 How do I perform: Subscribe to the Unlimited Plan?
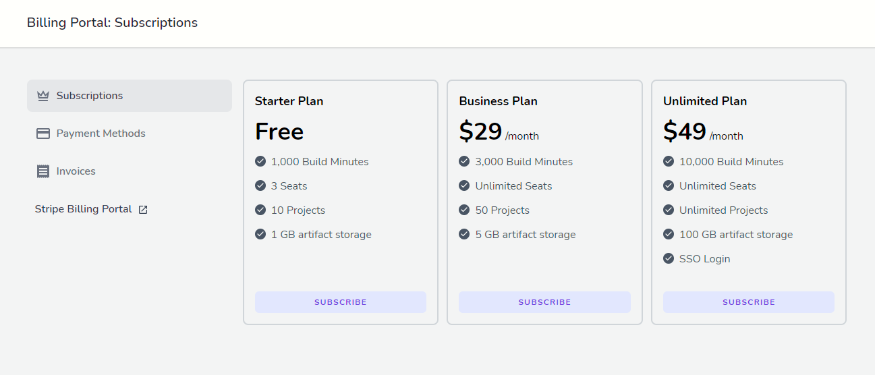(x=749, y=302)
